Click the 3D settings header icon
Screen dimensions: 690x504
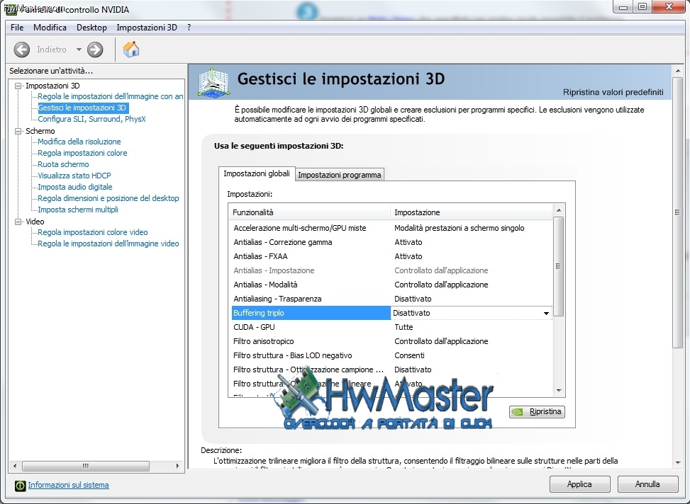[213, 82]
